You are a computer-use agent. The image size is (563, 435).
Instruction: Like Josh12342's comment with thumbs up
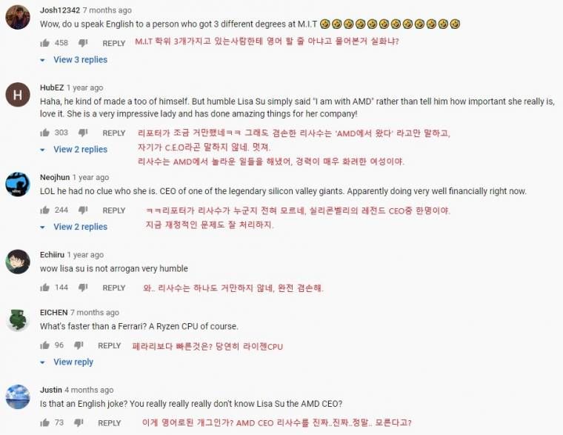(45, 43)
